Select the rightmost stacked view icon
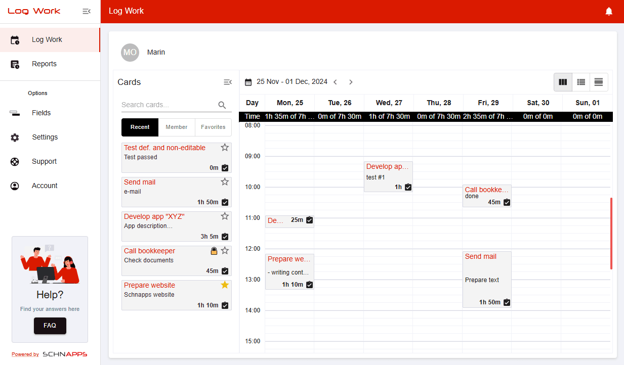Viewport: 624px width, 365px height. (x=598, y=82)
